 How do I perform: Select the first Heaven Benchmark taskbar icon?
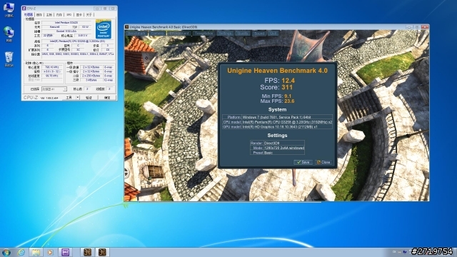pyautogui.click(x=87, y=252)
